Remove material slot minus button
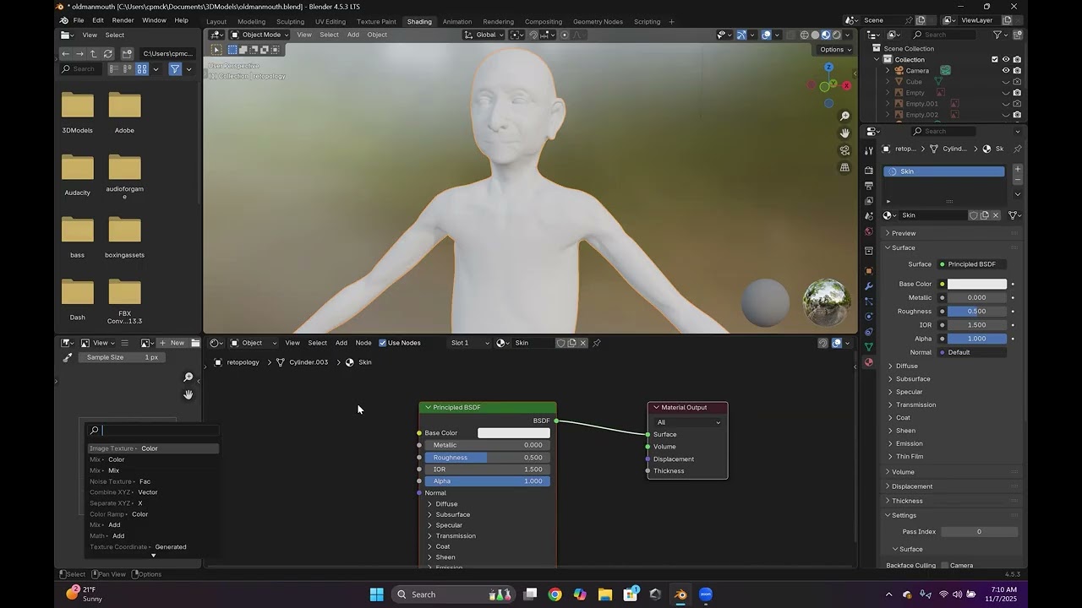Screen dimensions: 1082x608 1017,180
